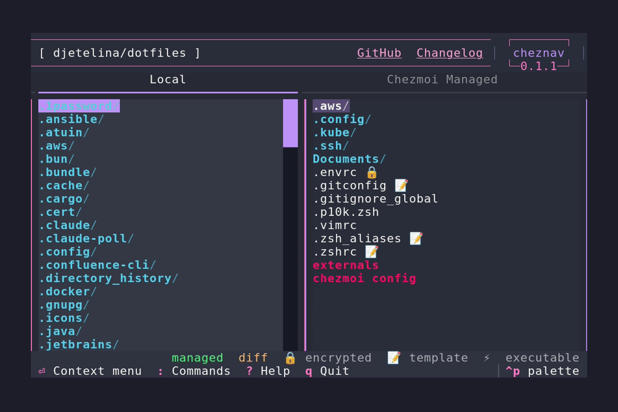Open Help from the footer
This screenshot has height=412, width=618.
268,371
